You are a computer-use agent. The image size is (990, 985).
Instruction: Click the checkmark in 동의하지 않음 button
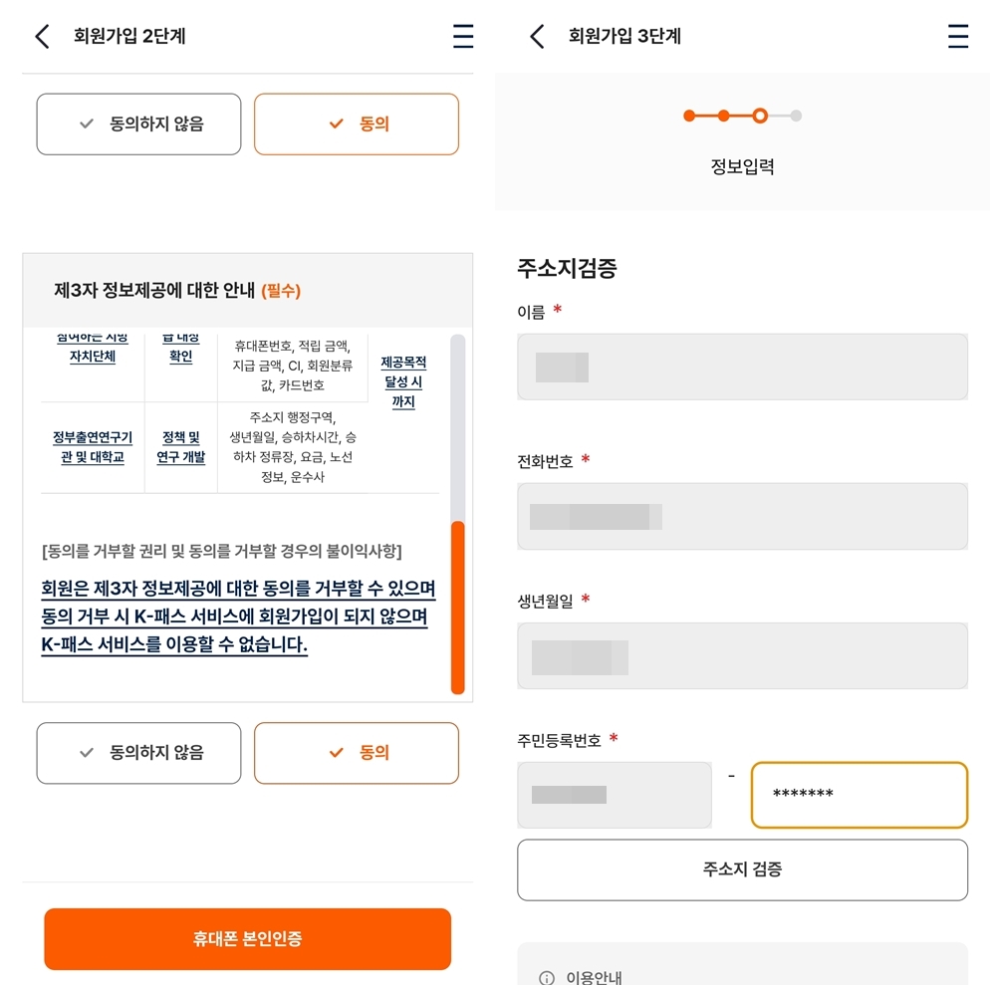pos(87,123)
